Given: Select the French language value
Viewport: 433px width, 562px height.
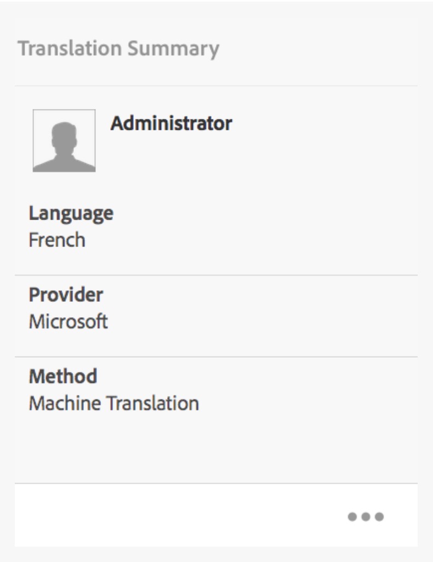Looking at the screenshot, I should pyautogui.click(x=57, y=239).
